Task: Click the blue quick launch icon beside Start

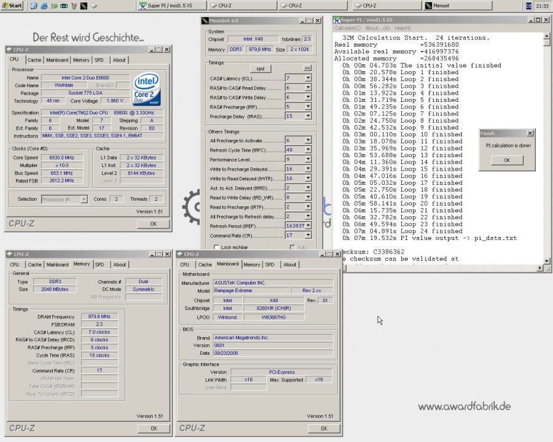Action: coord(34,6)
